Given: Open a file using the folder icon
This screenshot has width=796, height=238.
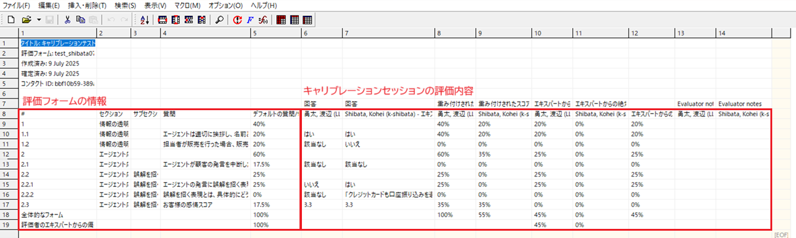Looking at the screenshot, I should (x=27, y=19).
